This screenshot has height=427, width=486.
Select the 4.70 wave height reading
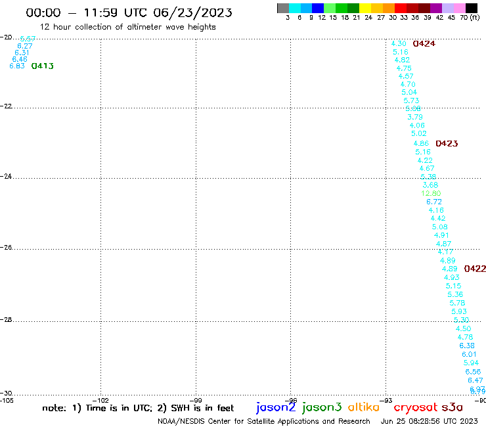click(408, 84)
